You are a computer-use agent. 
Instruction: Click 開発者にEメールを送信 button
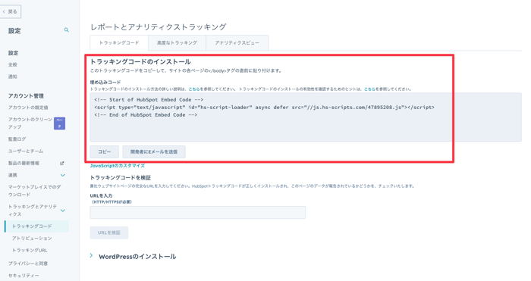point(154,151)
